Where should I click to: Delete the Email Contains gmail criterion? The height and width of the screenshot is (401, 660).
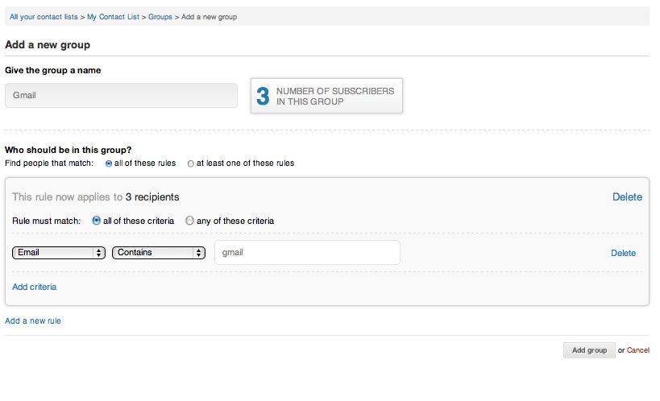(x=624, y=253)
